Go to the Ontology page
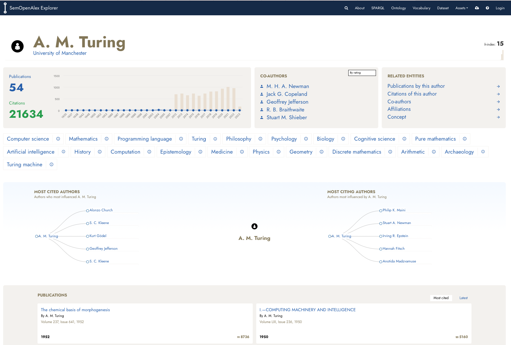Viewport: 511px width, 345px height. pyautogui.click(x=398, y=8)
